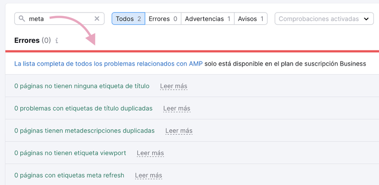Screen dimensions: 379x185
Task: Open the AMP problems full list link
Action: pos(109,64)
